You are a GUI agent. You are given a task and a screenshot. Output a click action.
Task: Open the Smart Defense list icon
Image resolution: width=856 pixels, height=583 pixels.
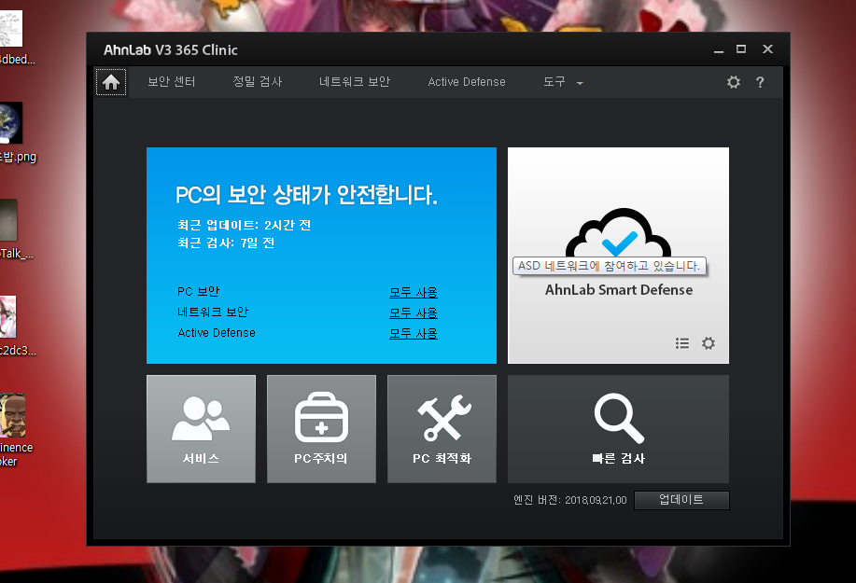(x=681, y=343)
